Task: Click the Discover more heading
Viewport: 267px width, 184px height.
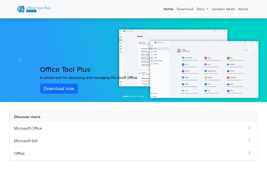Action: 27,117
